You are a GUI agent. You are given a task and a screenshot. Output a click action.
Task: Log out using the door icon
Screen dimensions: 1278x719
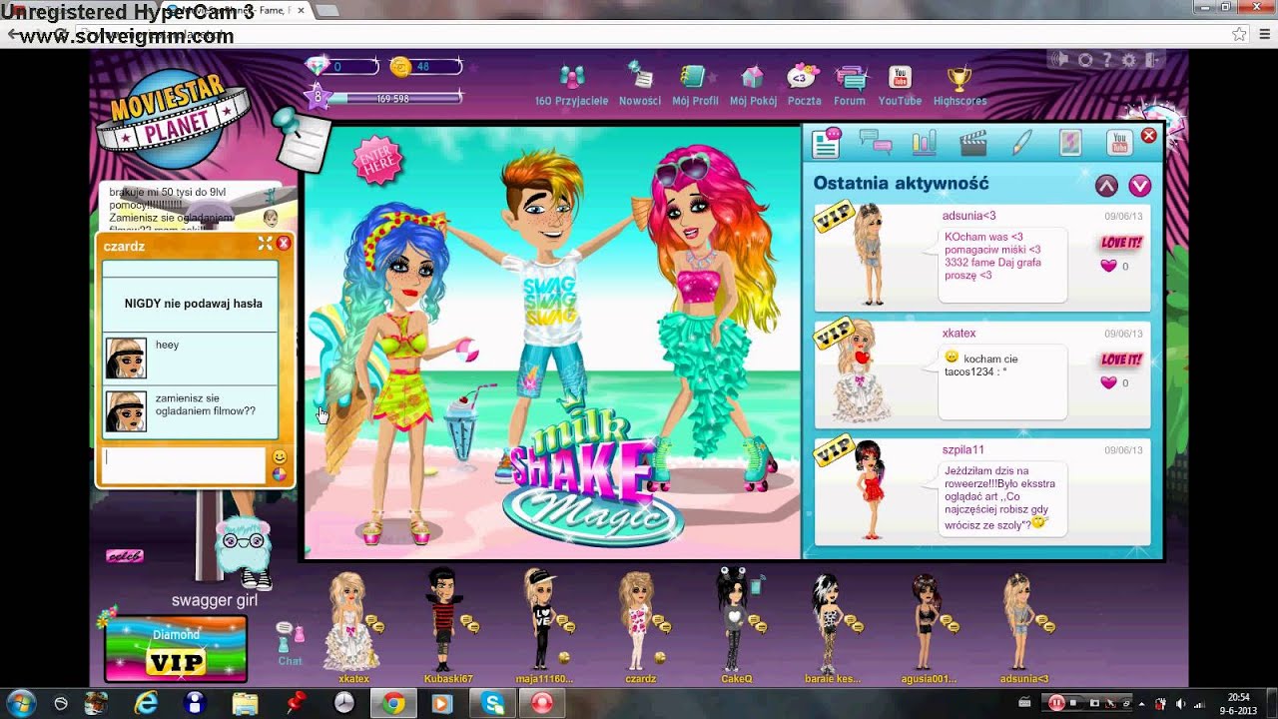pyautogui.click(x=1153, y=60)
